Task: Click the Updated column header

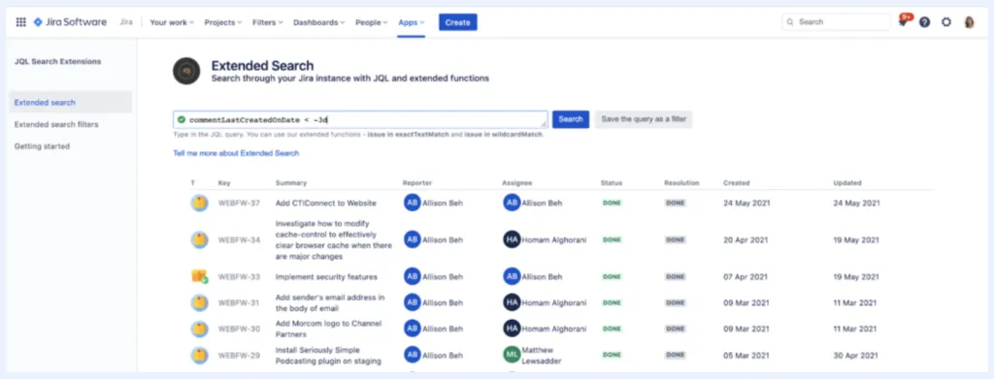Action: click(x=846, y=183)
